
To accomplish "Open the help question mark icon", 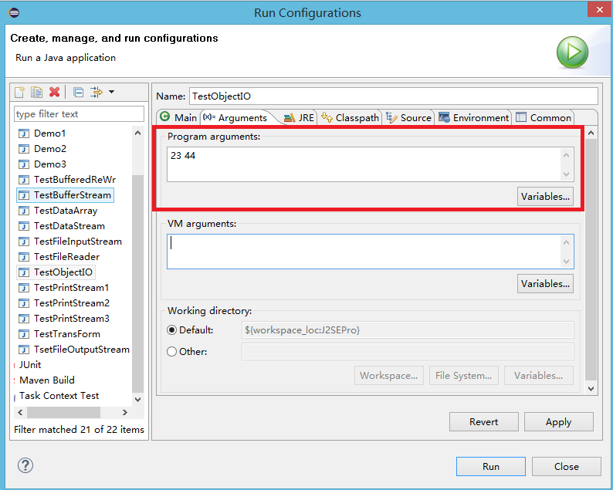I will [x=25, y=465].
